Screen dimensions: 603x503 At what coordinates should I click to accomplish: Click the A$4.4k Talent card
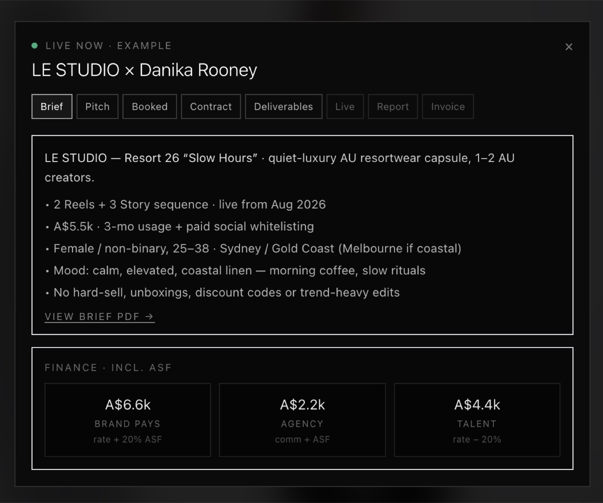point(477,420)
